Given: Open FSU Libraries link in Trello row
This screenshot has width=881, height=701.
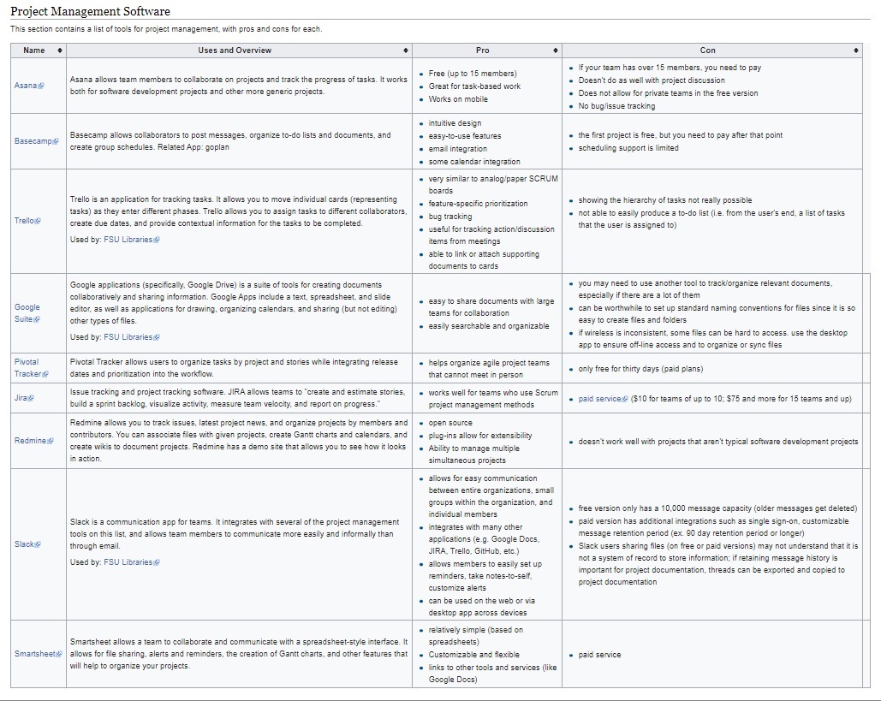Looking at the screenshot, I should (132, 240).
